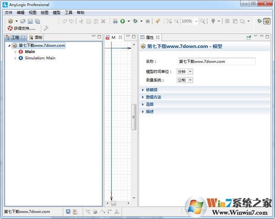This screenshot has width=275, height=219.
Task: Open the 视图 menu
Action: (x=32, y=13)
